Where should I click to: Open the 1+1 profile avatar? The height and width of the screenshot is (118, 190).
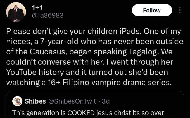click(x=16, y=12)
